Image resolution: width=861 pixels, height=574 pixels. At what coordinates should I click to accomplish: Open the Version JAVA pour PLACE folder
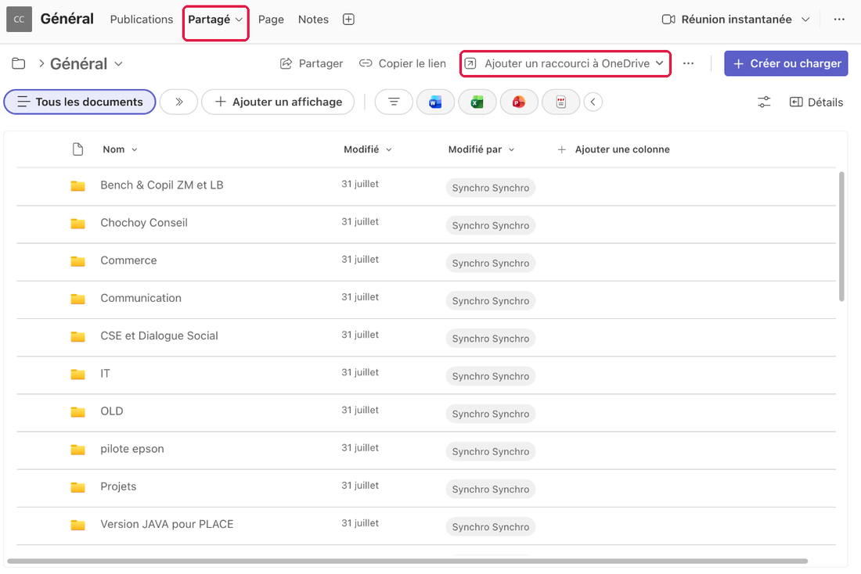coord(167,524)
